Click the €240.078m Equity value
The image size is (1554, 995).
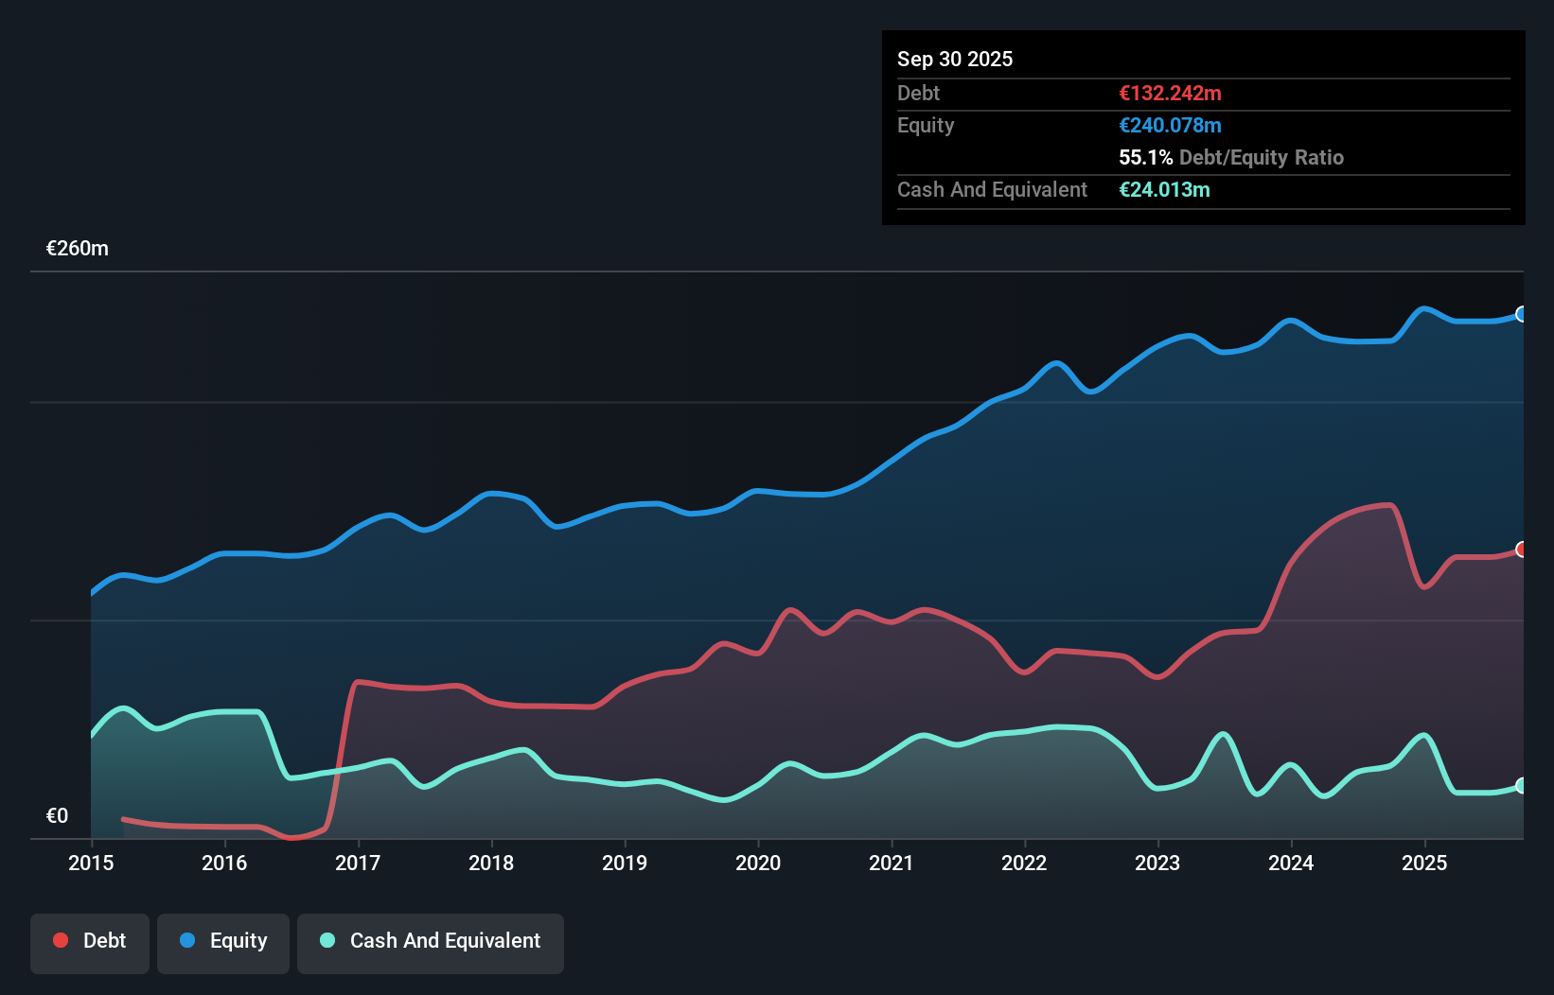point(1170,125)
